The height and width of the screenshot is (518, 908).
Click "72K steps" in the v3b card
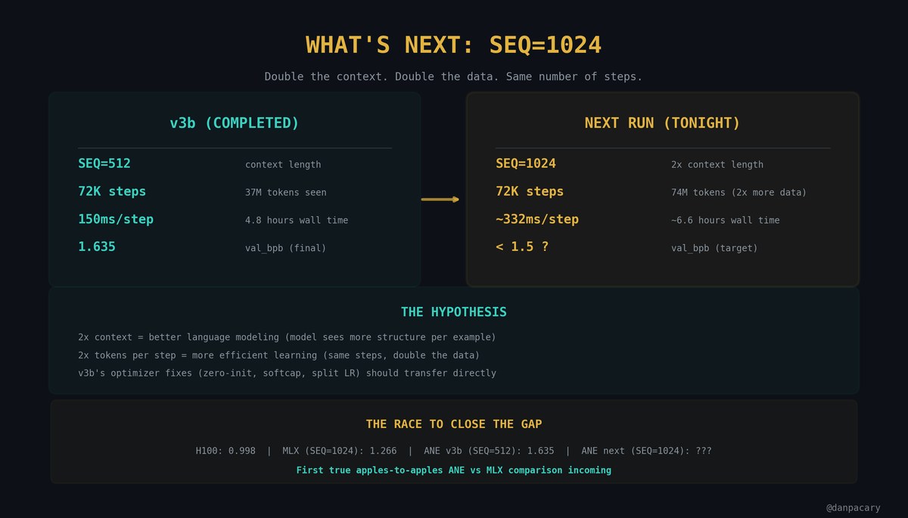pyautogui.click(x=112, y=191)
